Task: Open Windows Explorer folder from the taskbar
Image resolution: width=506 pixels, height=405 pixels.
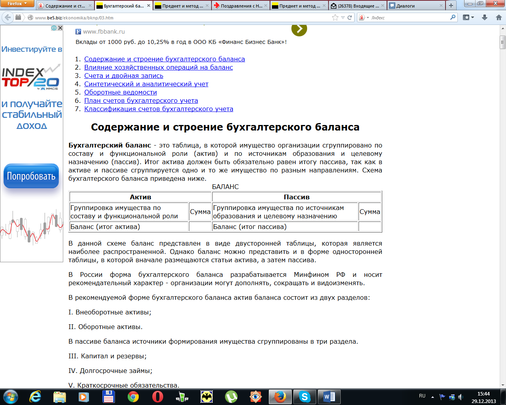Action: pos(60,397)
